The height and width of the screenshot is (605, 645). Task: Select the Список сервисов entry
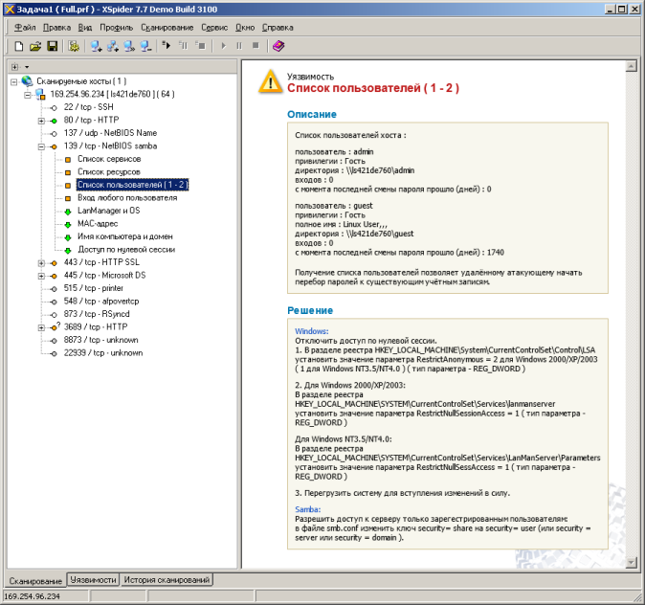click(x=109, y=159)
